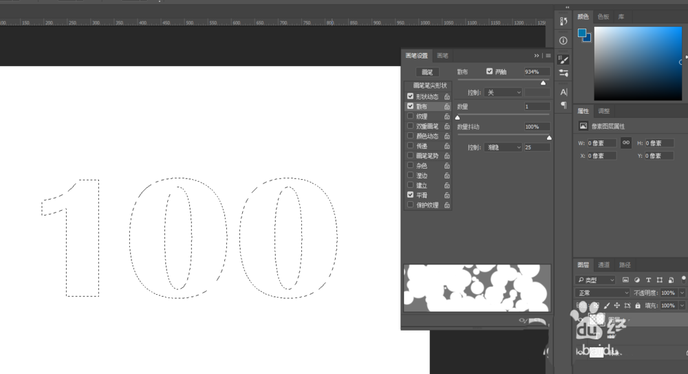The height and width of the screenshot is (374, 688).
Task: Switch to the 通道 channels tab
Action: pyautogui.click(x=604, y=265)
